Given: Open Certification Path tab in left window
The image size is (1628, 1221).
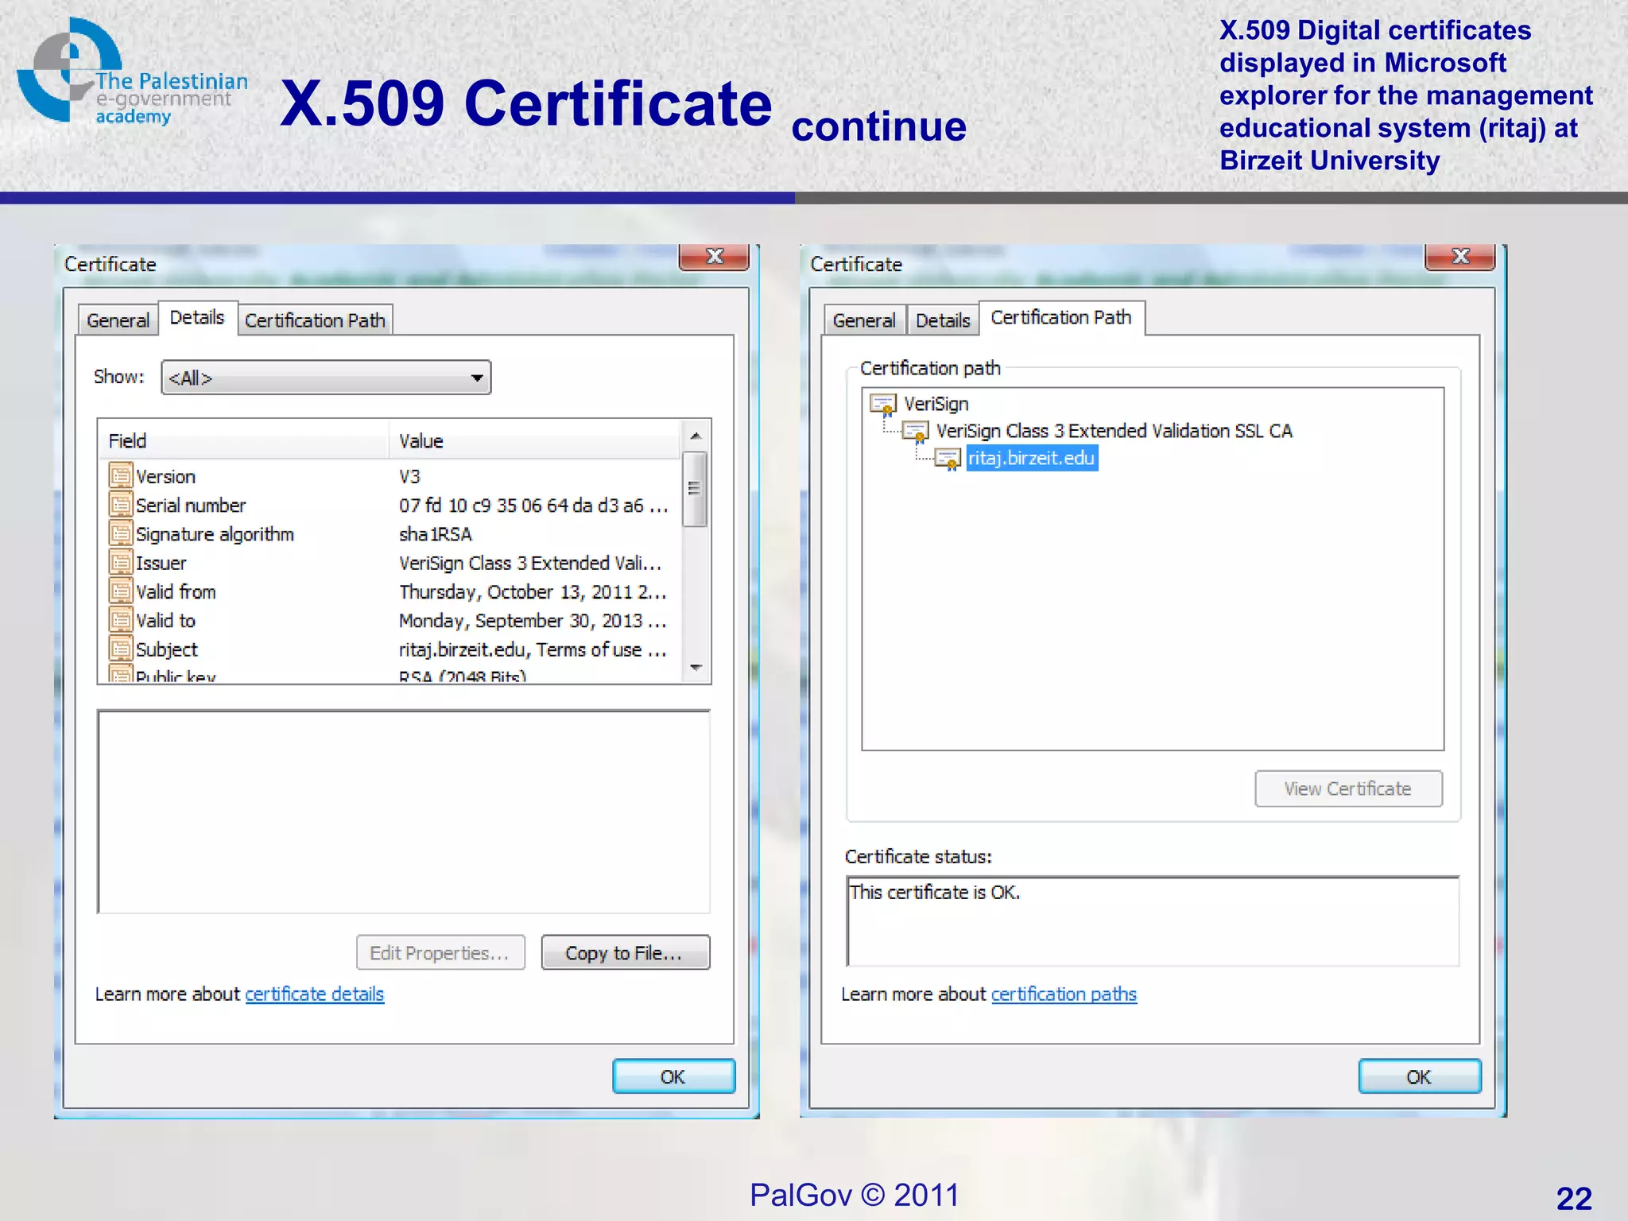Looking at the screenshot, I should pos(315,320).
